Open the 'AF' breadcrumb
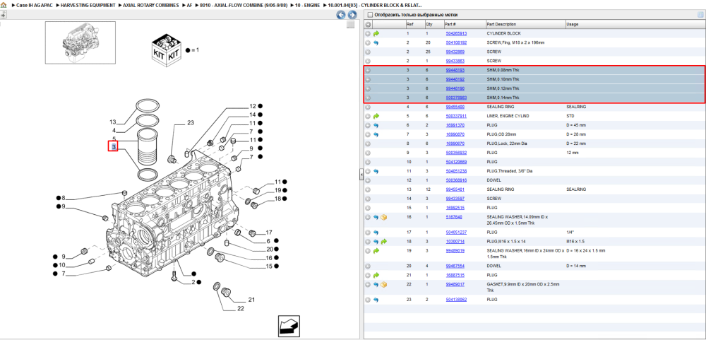The width and height of the screenshot is (706, 340). (189, 5)
